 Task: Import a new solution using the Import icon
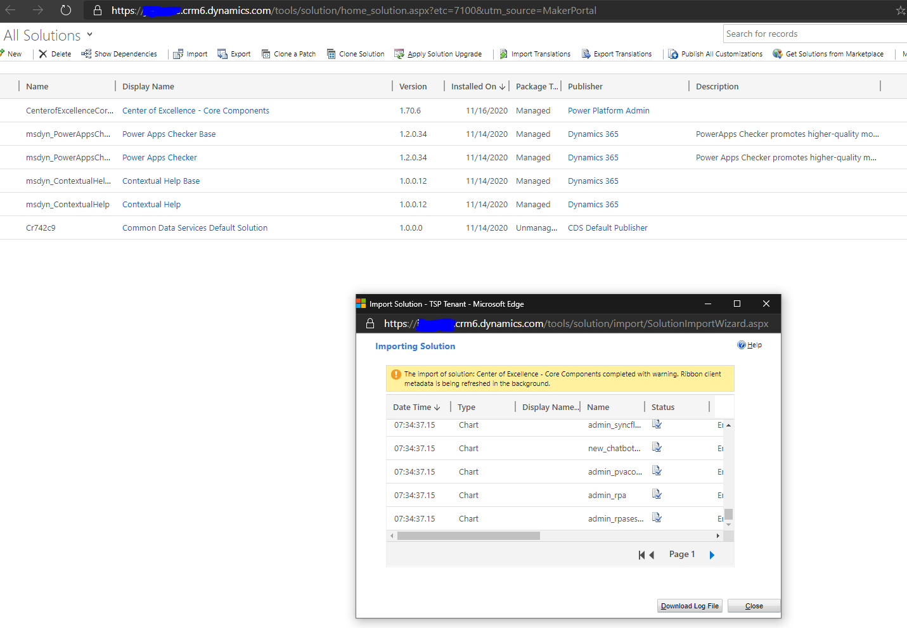[x=190, y=54]
